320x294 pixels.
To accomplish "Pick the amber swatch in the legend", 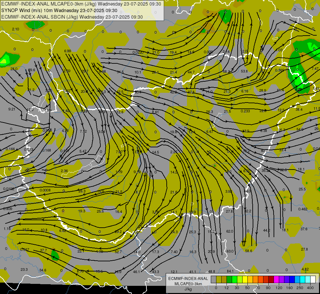I will click(250, 280).
